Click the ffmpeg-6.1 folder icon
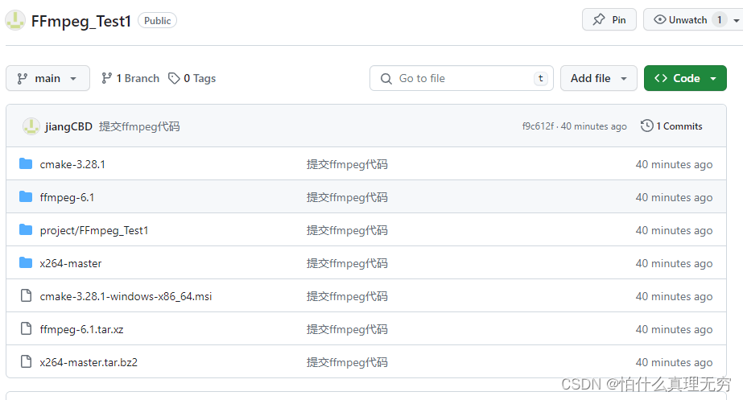The height and width of the screenshot is (400, 743). click(26, 196)
